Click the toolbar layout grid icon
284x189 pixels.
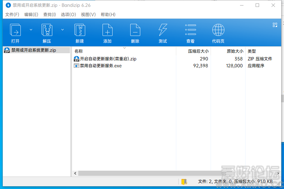coord(275,25)
